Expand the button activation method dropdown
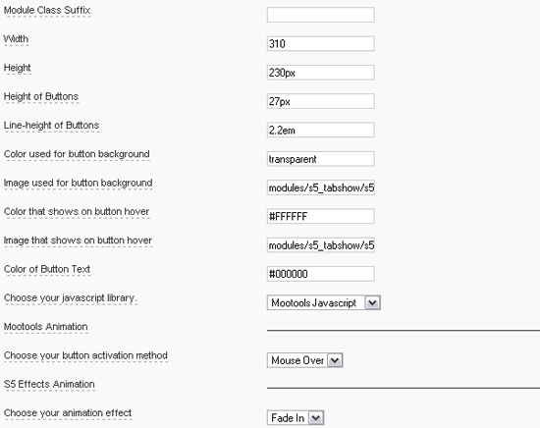This screenshot has height=428, width=540. point(335,360)
